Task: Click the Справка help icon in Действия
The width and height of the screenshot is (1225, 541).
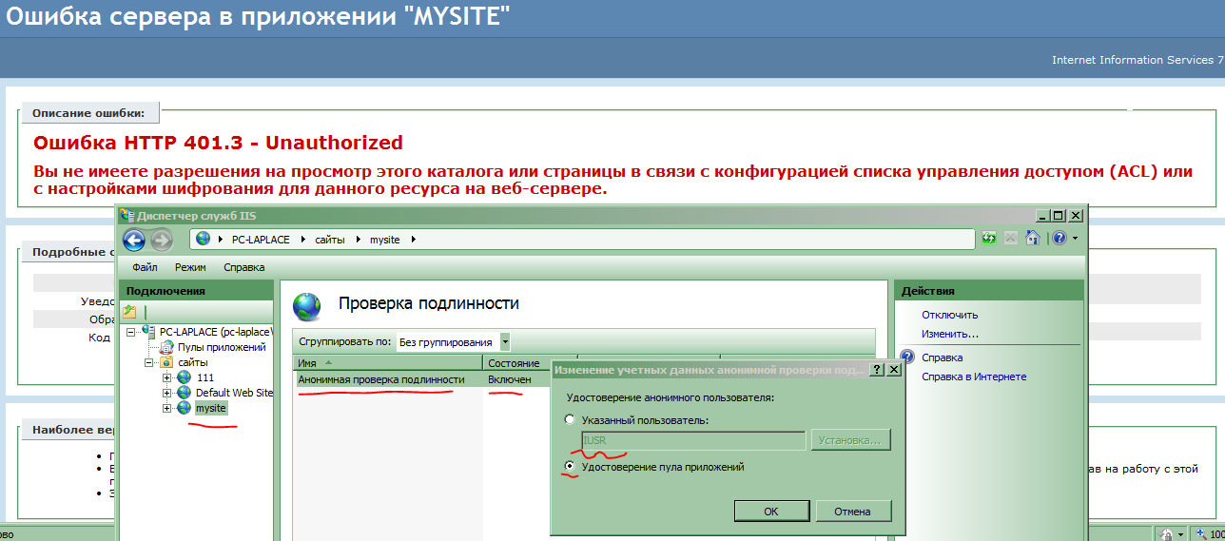Action: point(907,357)
